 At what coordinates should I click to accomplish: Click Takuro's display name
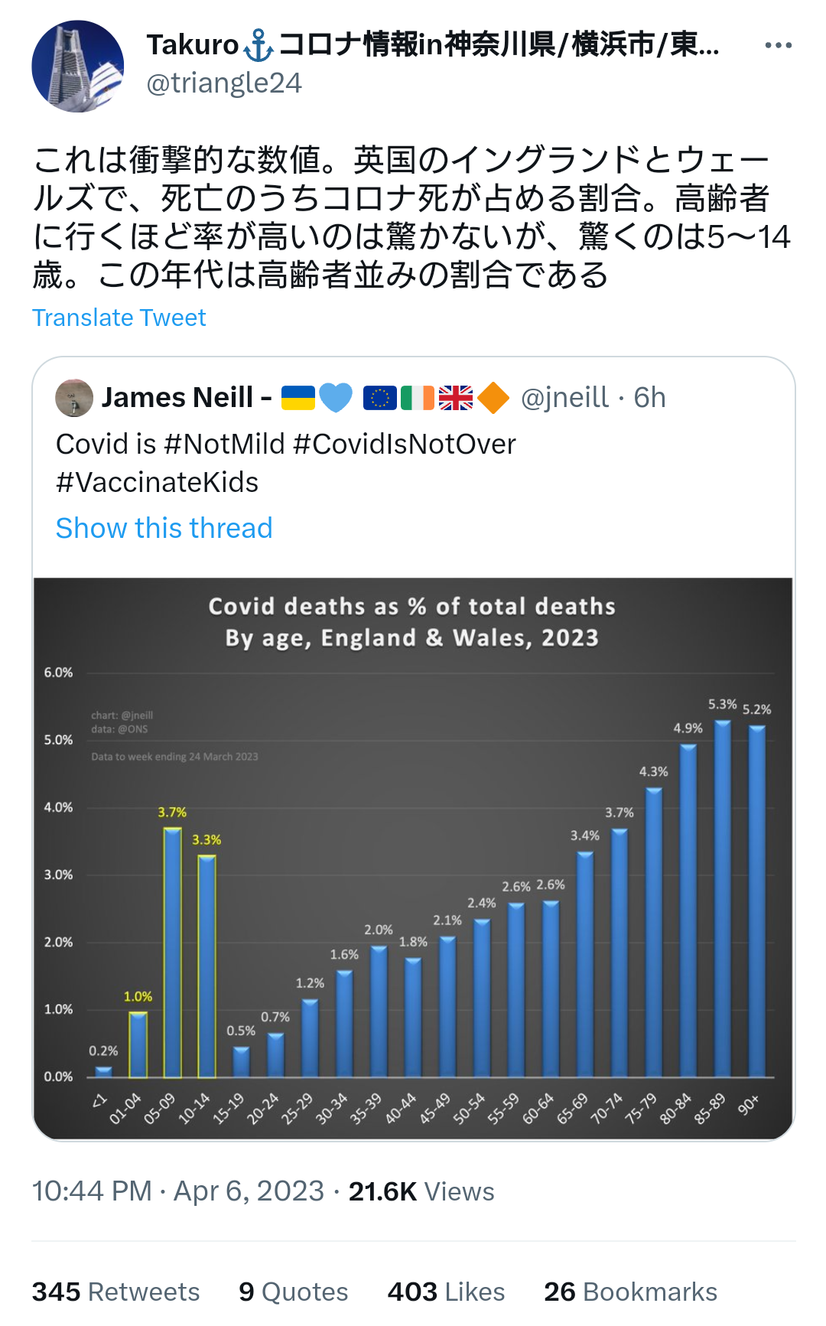[193, 45]
